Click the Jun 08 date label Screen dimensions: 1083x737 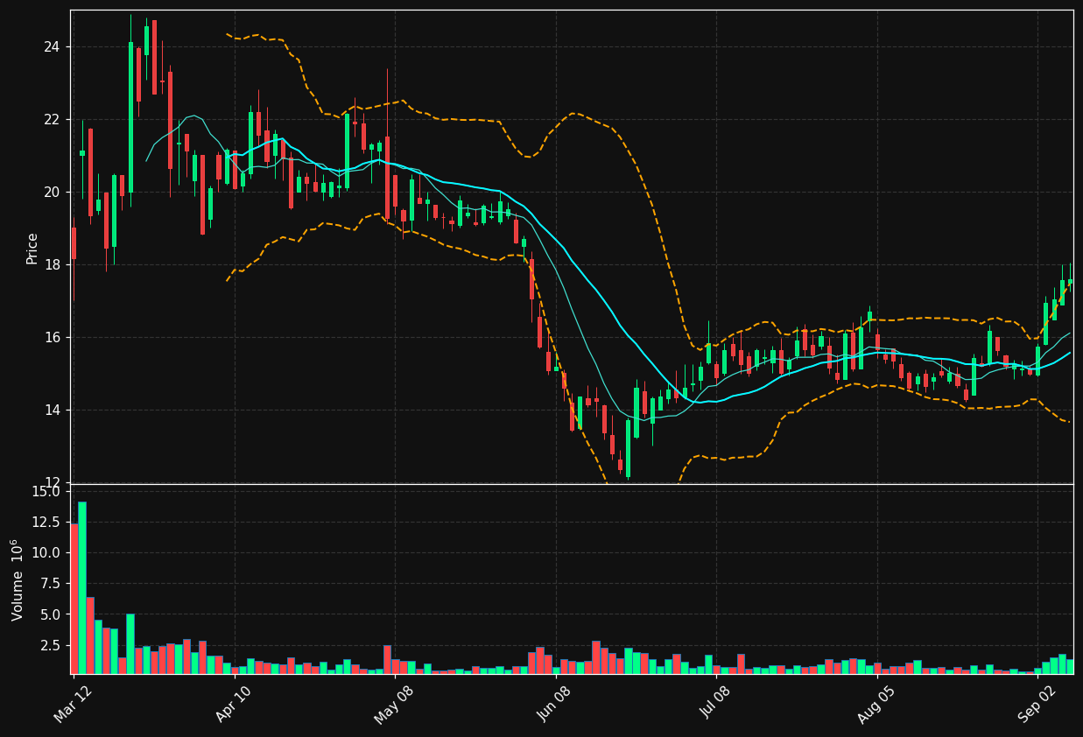[554, 705]
